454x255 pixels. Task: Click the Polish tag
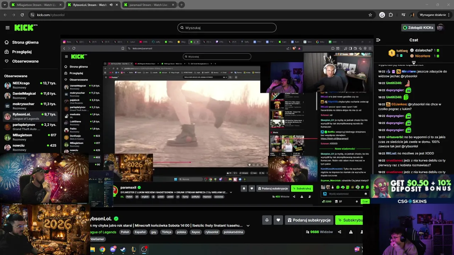[x=125, y=232]
